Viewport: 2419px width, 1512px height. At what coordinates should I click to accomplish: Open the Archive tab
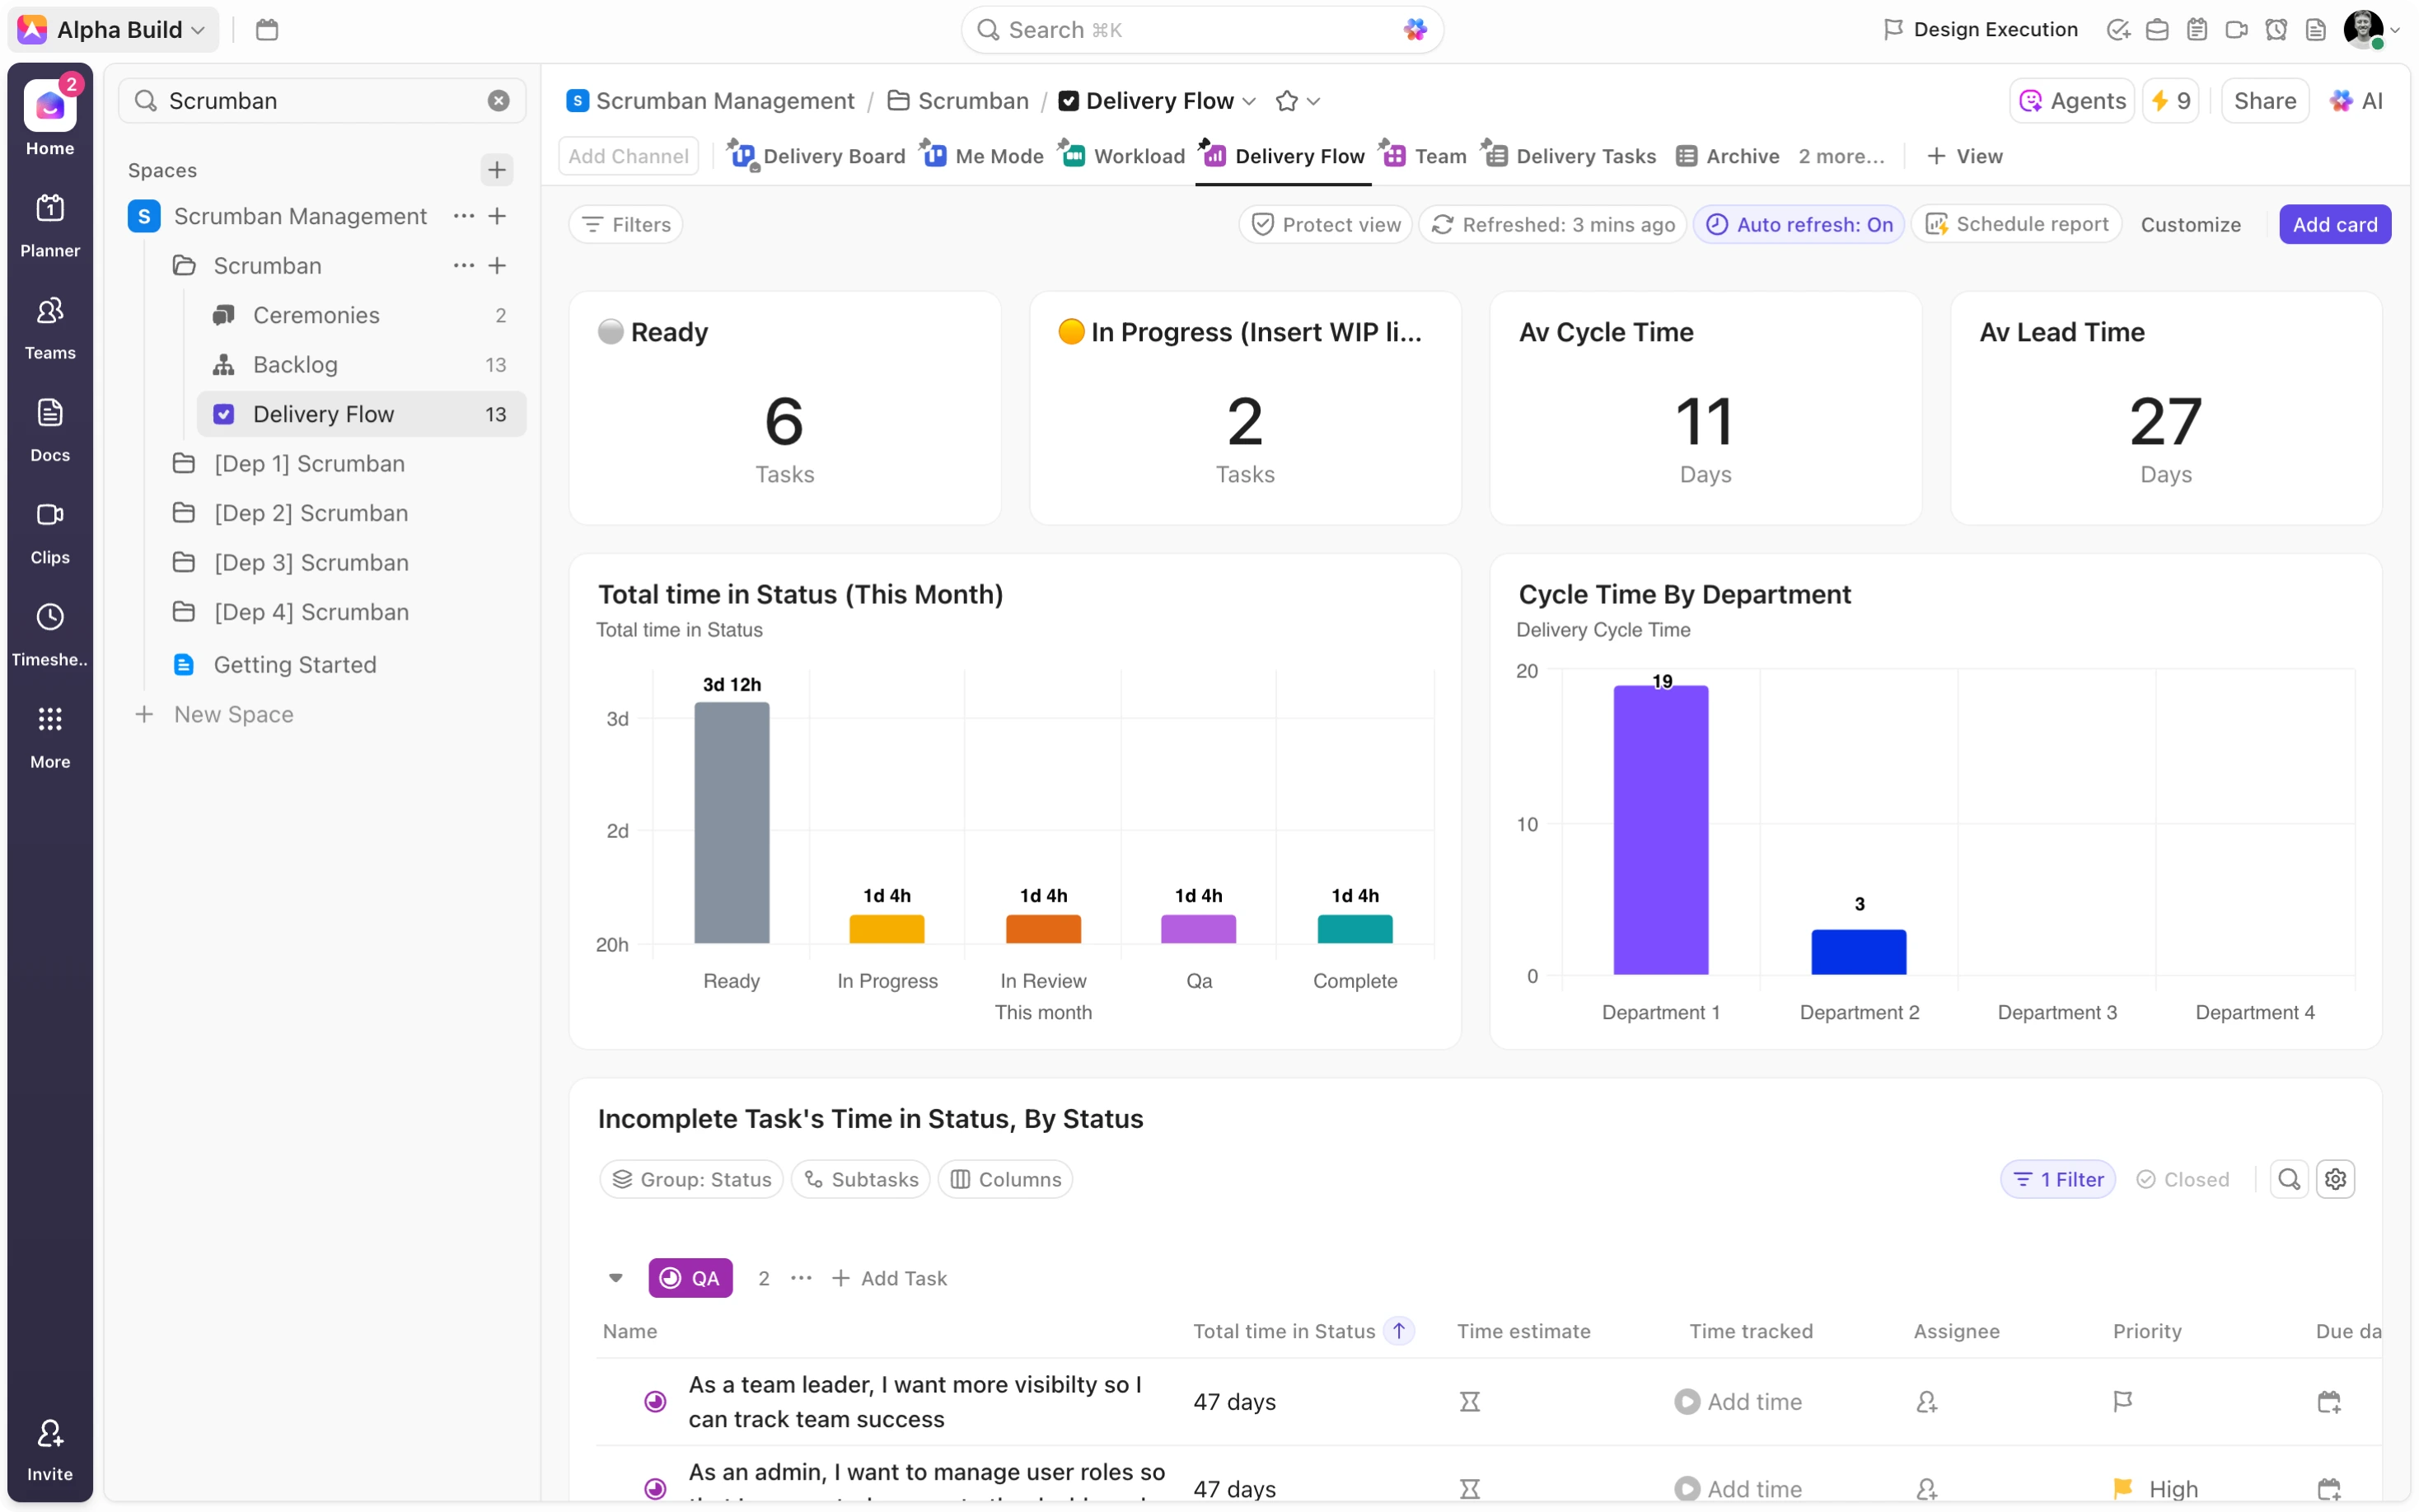tap(1739, 156)
